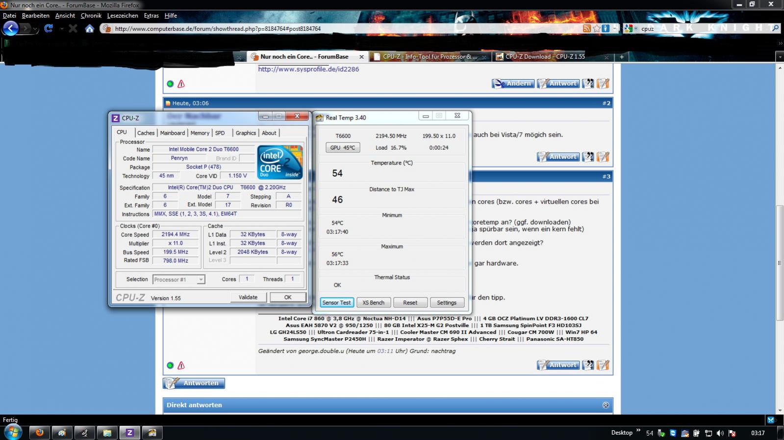
Task: Click the report warning icon in first post
Action: [x=181, y=84]
